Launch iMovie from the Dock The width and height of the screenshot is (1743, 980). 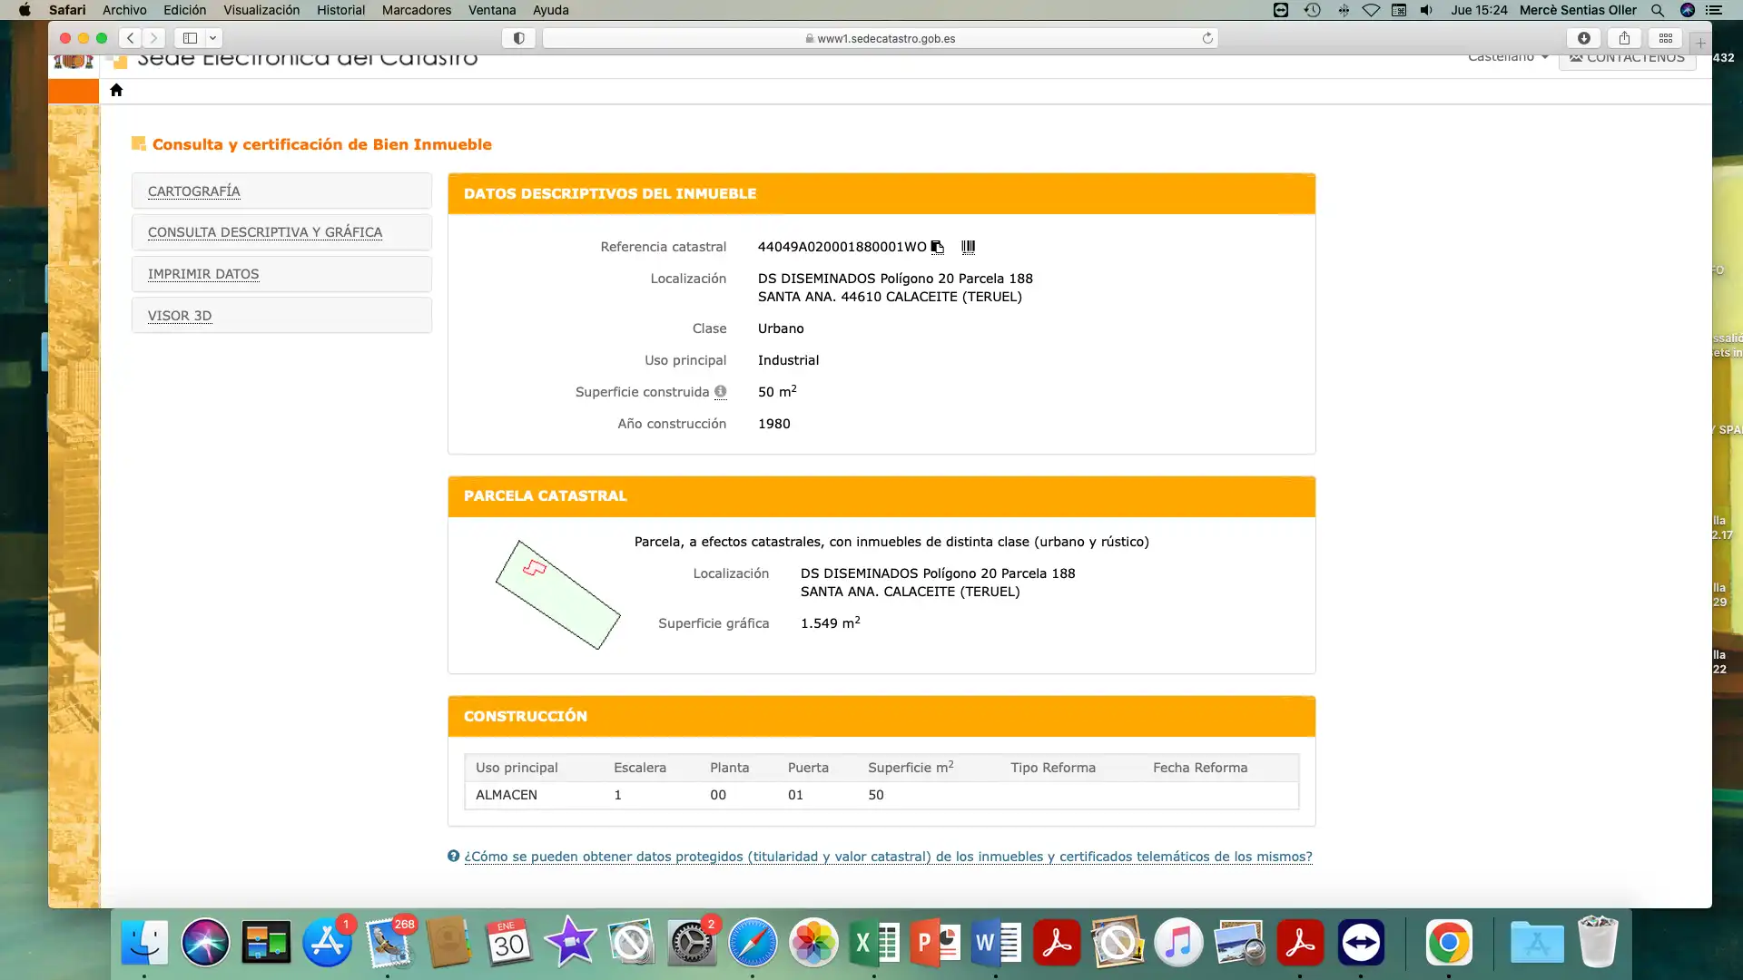click(570, 943)
